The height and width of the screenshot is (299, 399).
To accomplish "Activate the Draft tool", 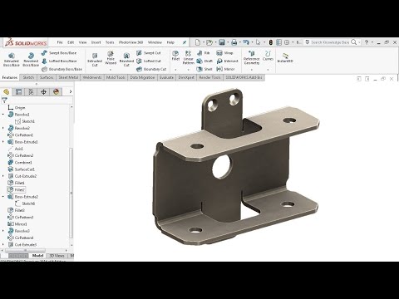I will point(204,61).
